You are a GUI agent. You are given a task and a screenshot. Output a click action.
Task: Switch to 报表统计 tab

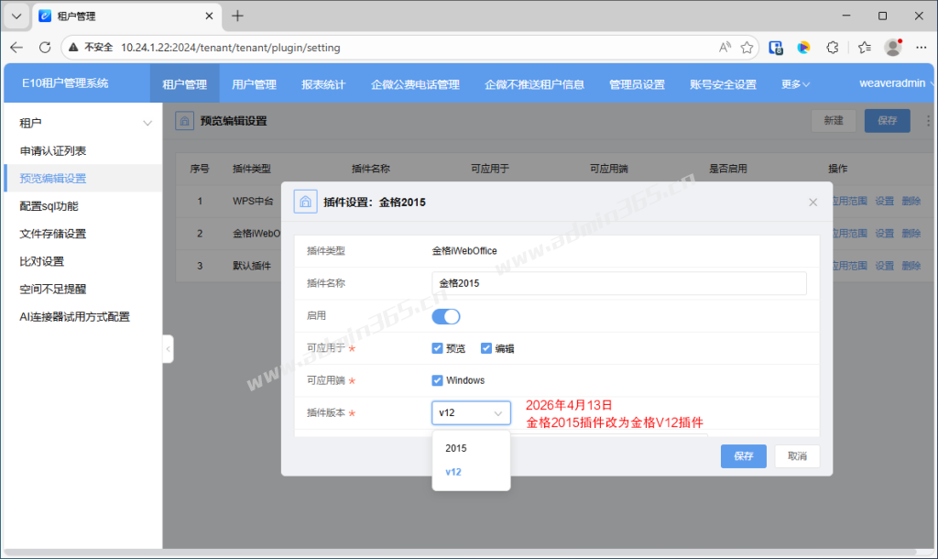pyautogui.click(x=323, y=84)
